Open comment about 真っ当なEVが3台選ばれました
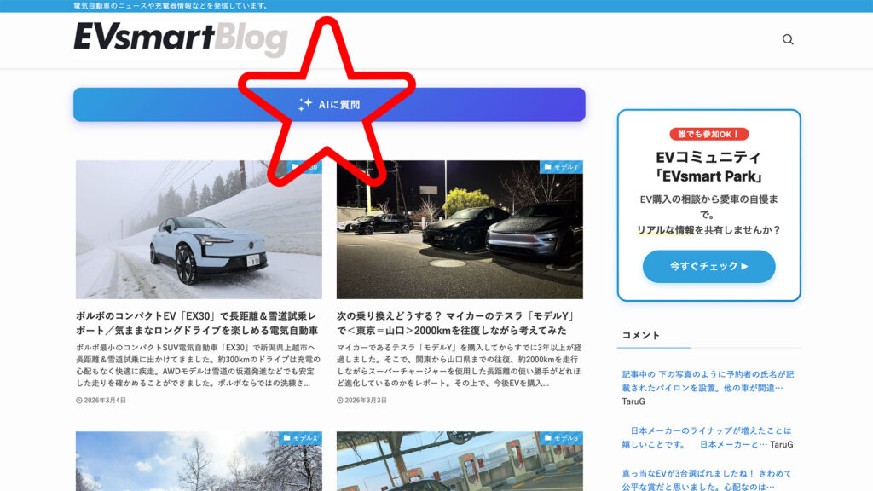Screen dimensions: 873x491 (x=708, y=479)
